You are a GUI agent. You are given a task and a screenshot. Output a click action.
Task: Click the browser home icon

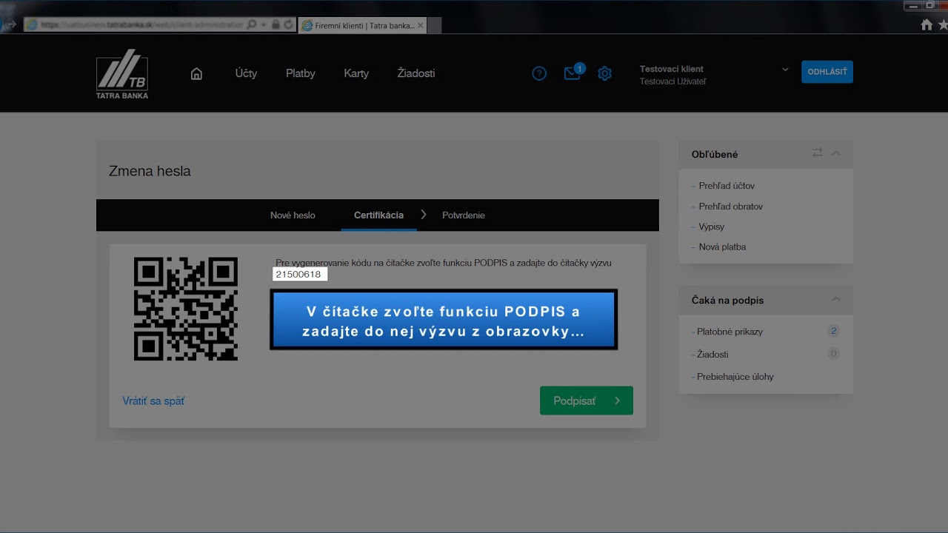click(927, 24)
